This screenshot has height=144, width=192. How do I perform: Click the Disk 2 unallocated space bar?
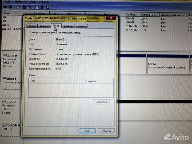(155, 101)
